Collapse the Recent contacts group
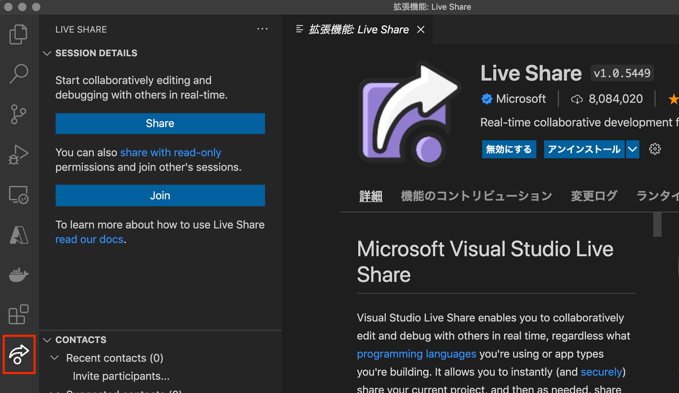The image size is (679, 393). click(x=55, y=358)
